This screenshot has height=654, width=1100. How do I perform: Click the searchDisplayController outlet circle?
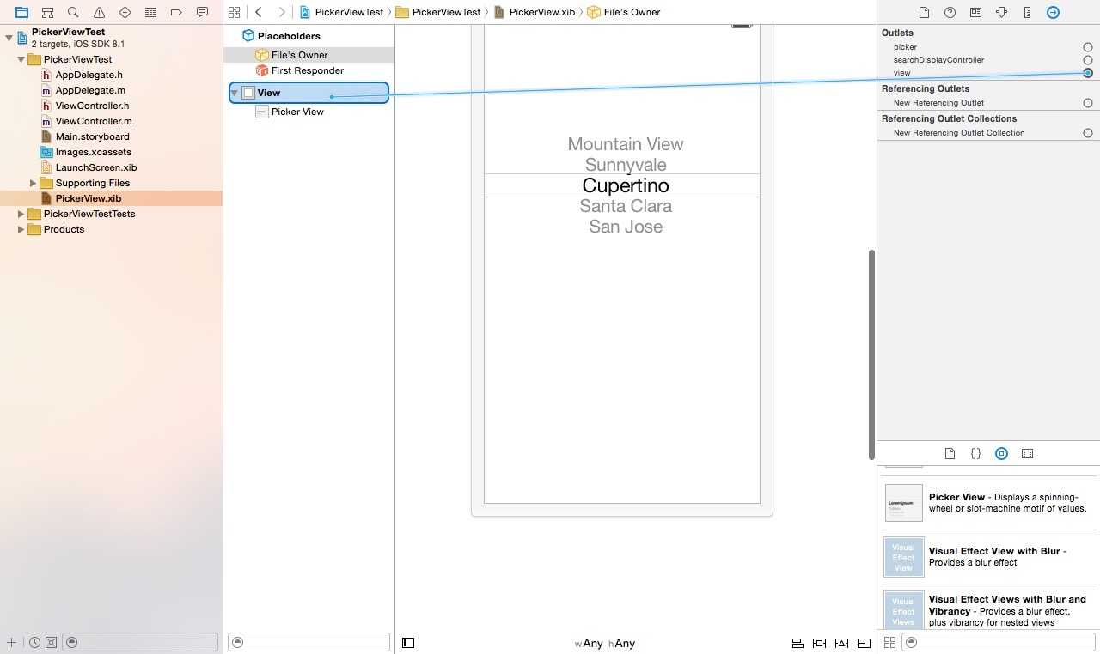(x=1088, y=60)
